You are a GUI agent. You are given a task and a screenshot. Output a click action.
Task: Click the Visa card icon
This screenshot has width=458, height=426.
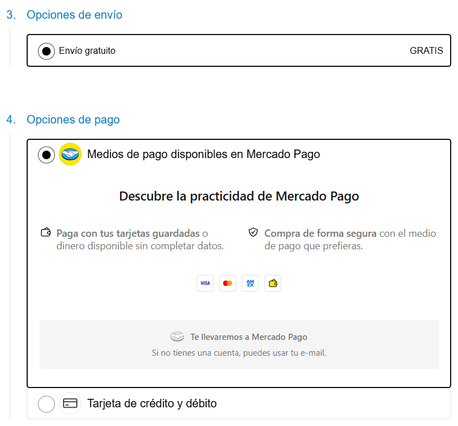click(205, 283)
